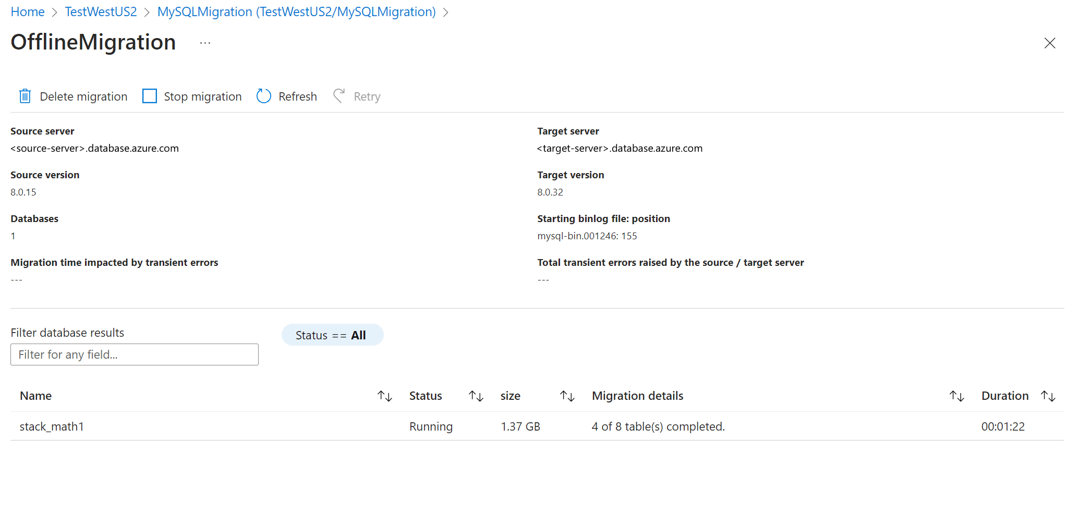Click the Stop migration label
Image resolution: width=1081 pixels, height=526 pixels.
coord(203,96)
